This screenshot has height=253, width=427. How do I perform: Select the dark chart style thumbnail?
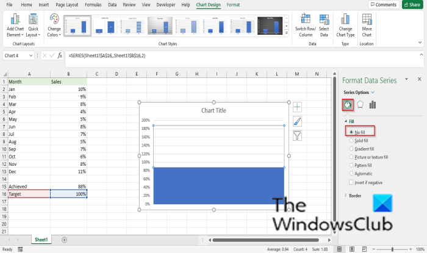click(x=270, y=26)
